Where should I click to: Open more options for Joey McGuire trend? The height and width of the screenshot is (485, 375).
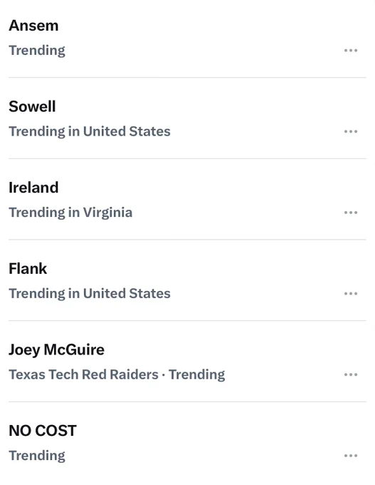tap(351, 374)
